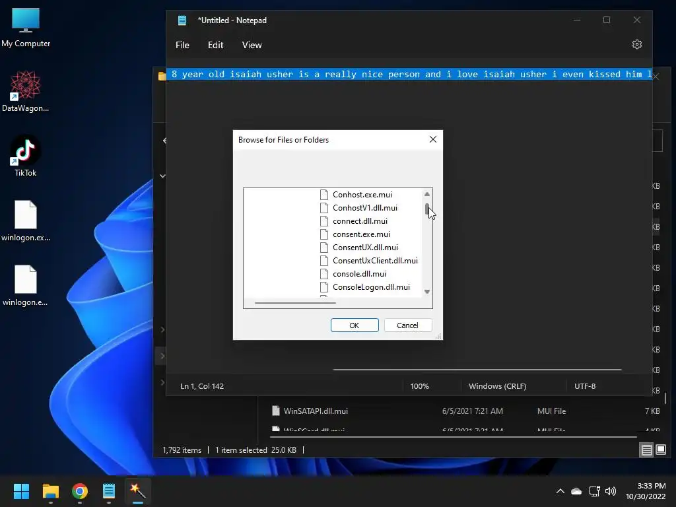Click OK in Browse dialog
Image resolution: width=676 pixels, height=507 pixels.
click(x=355, y=325)
